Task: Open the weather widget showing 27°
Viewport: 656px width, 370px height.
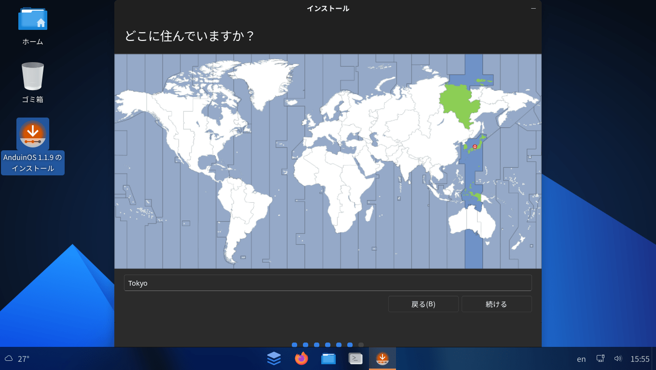Action: [17, 358]
